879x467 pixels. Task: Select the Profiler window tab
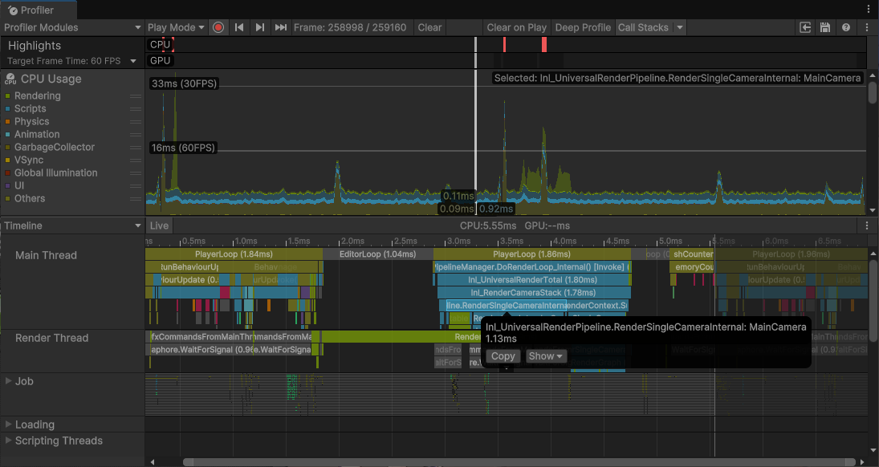[39, 10]
